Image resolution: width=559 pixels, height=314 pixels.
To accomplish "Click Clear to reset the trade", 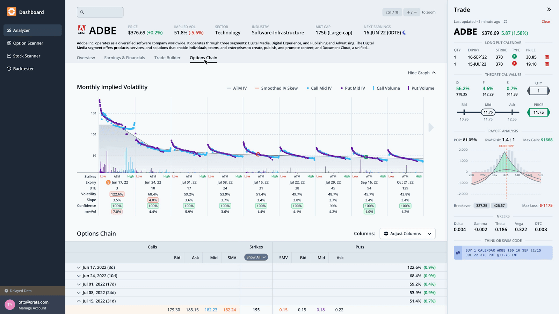I will coord(546,22).
